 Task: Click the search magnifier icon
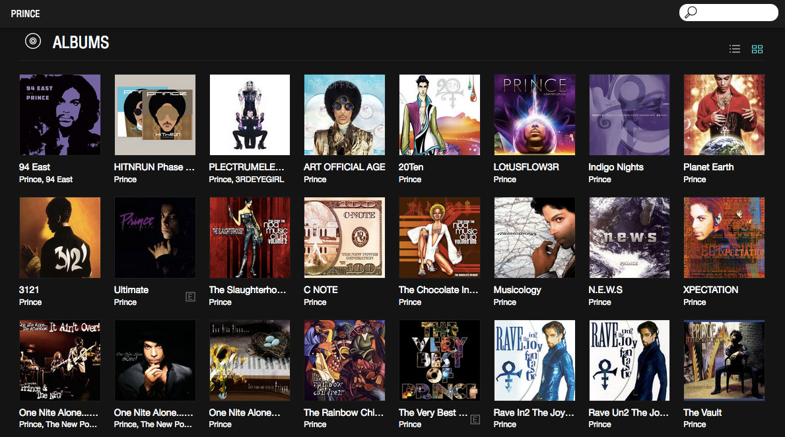click(x=691, y=12)
